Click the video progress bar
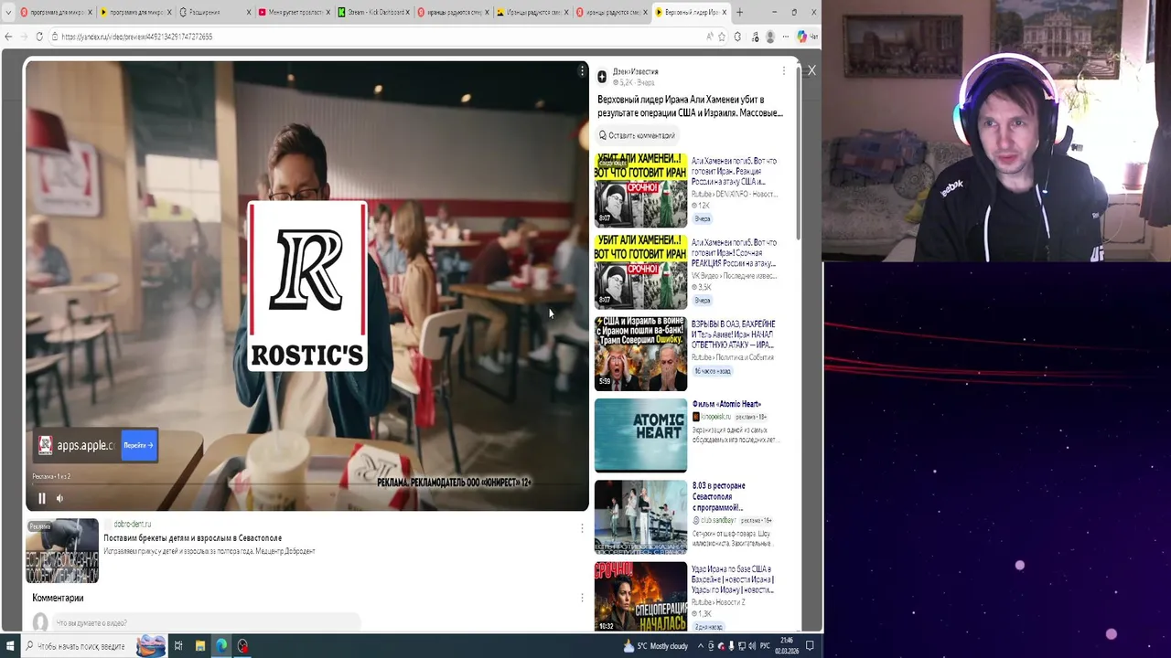Image resolution: width=1171 pixels, height=658 pixels. tap(306, 484)
